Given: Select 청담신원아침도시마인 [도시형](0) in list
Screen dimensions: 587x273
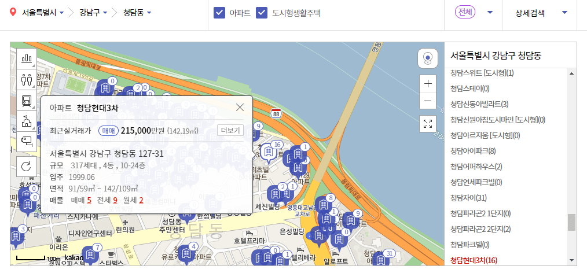Looking at the screenshot, I should tap(498, 120).
